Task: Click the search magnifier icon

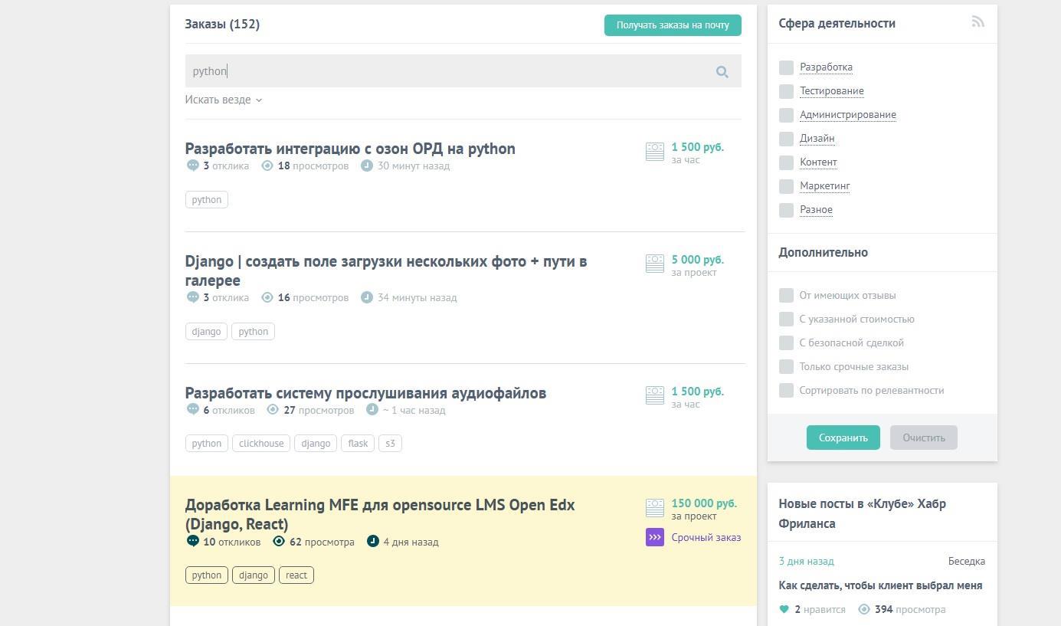Action: point(722,72)
